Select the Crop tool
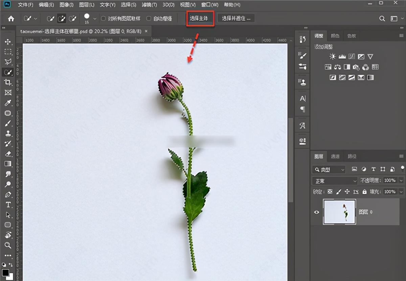 tap(8, 82)
